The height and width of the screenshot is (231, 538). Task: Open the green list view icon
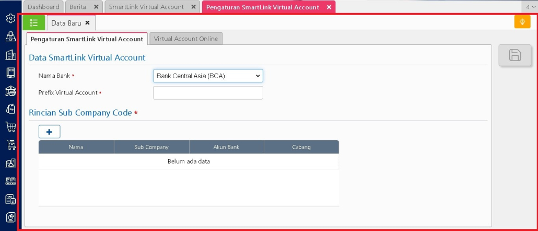[34, 22]
